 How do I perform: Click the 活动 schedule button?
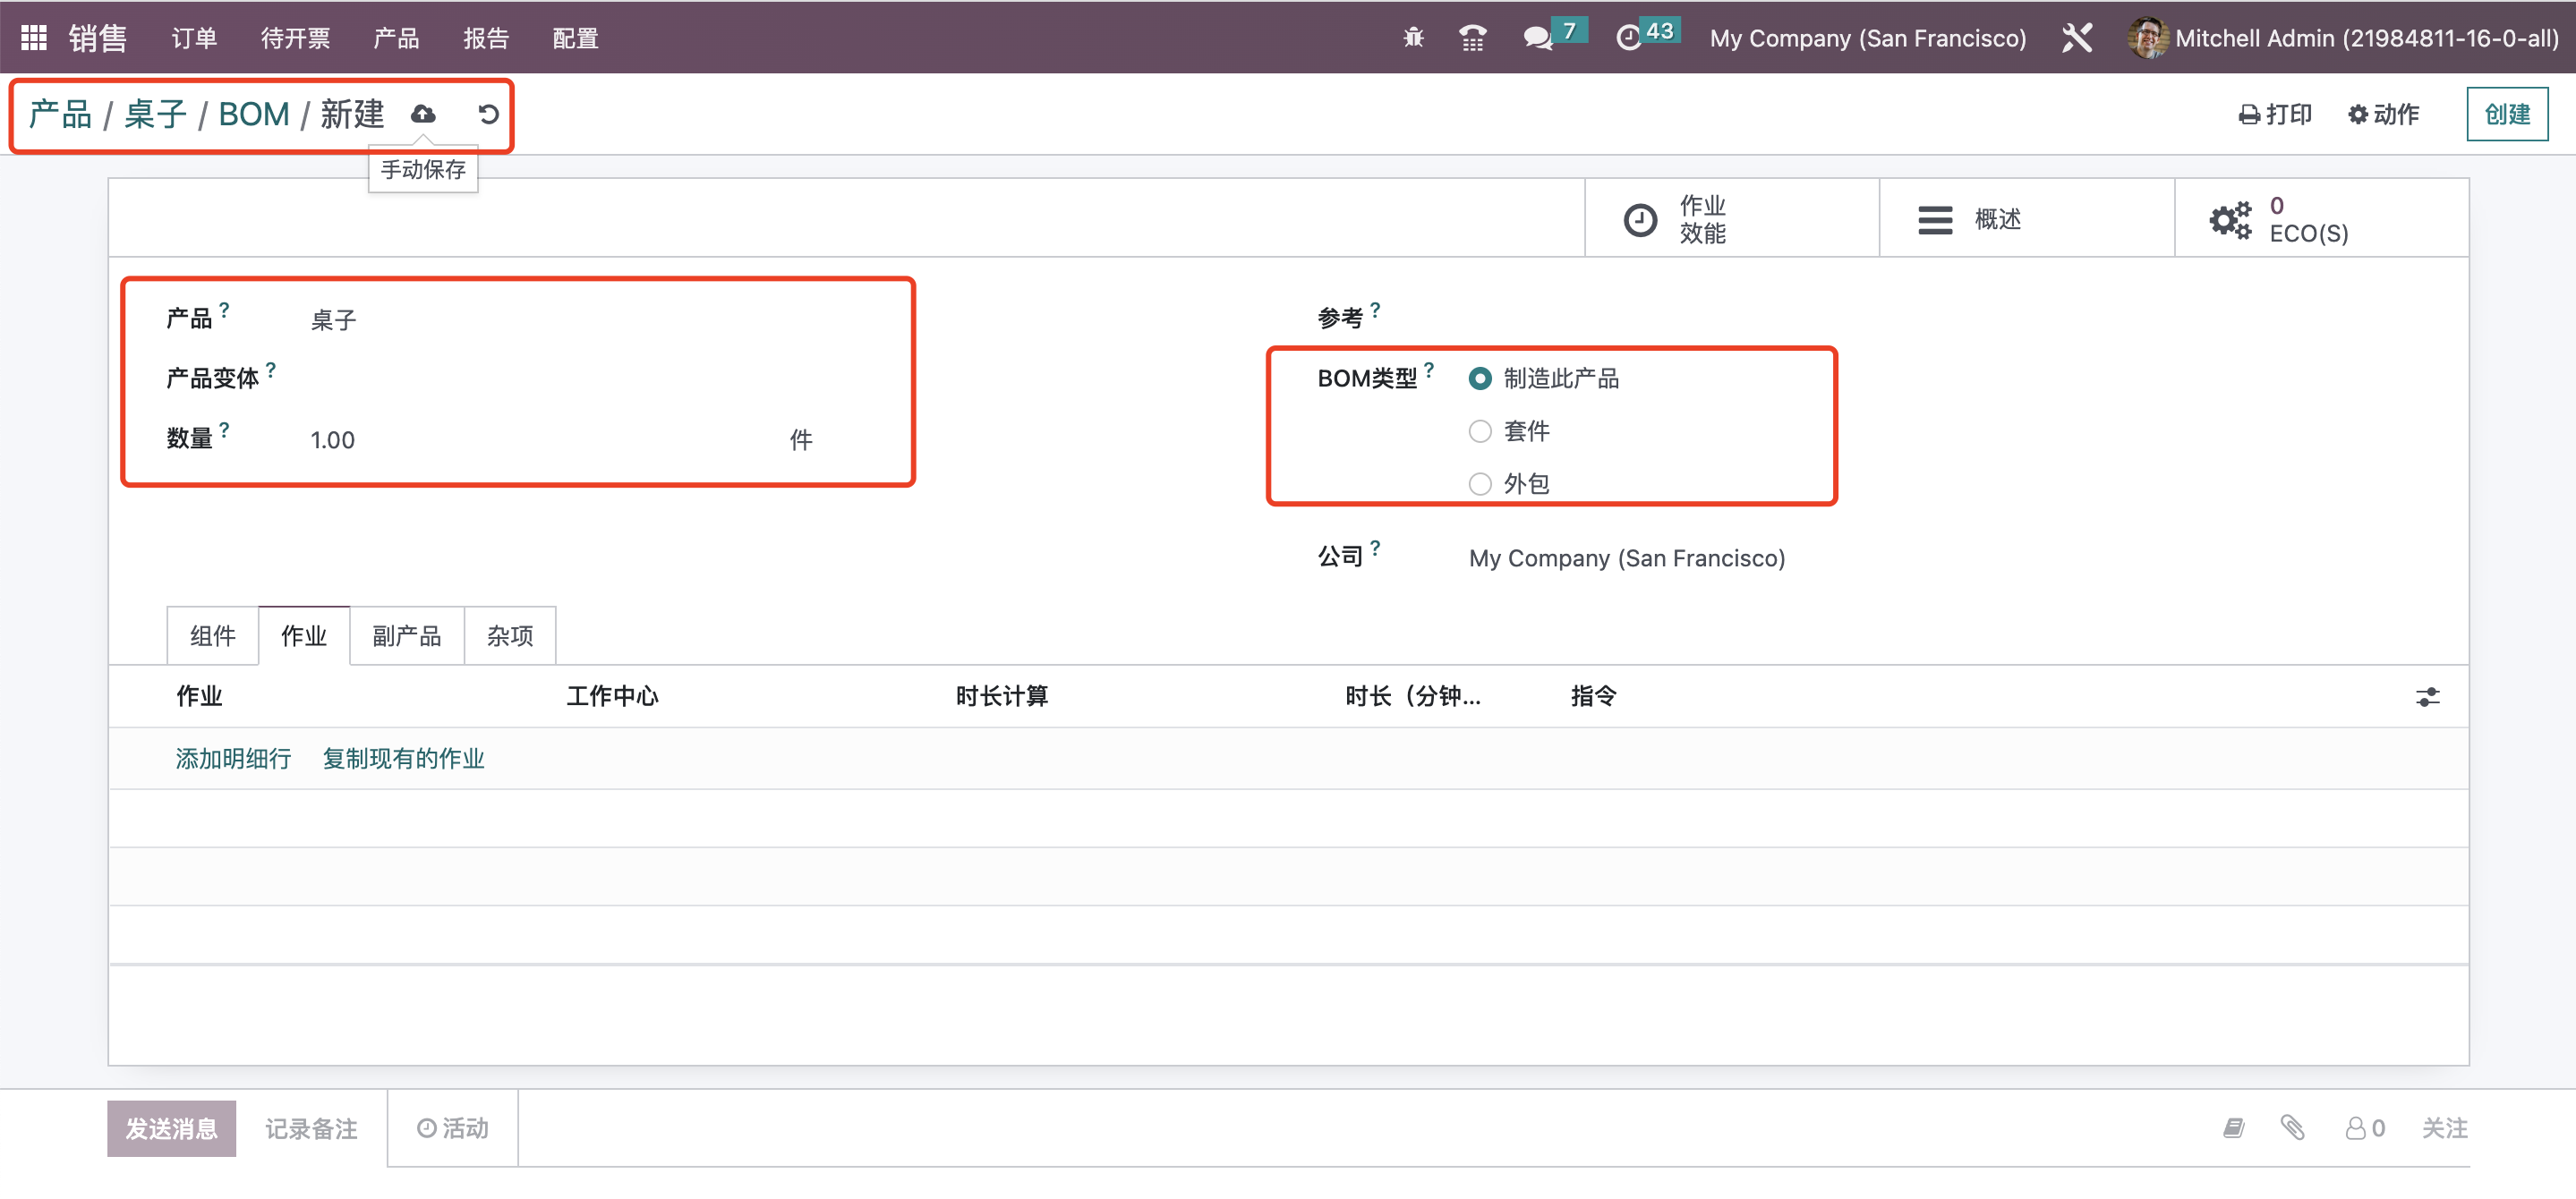[453, 1129]
